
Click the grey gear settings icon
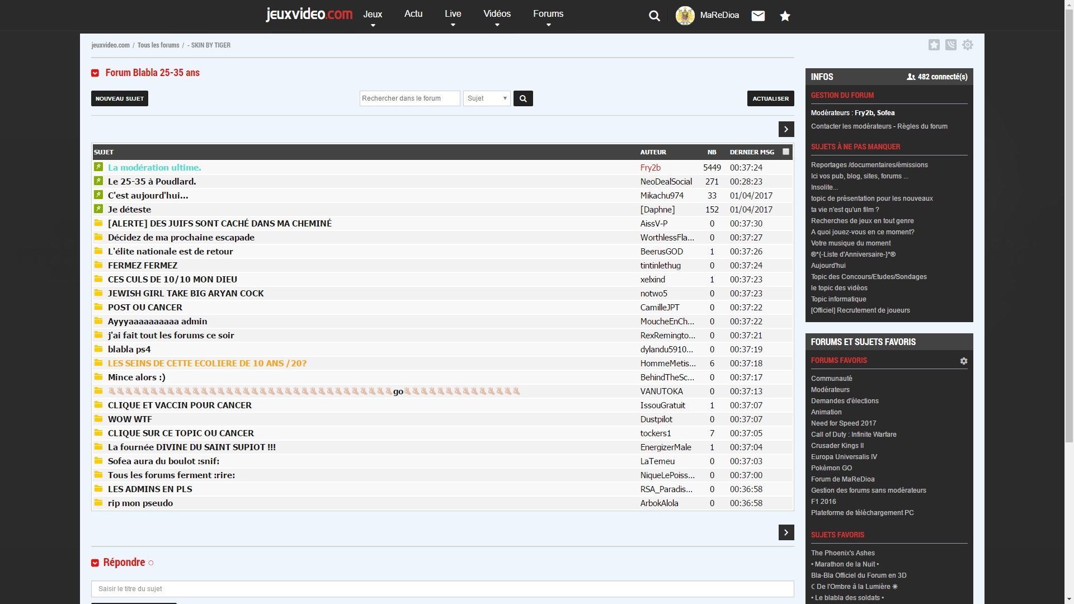click(968, 45)
